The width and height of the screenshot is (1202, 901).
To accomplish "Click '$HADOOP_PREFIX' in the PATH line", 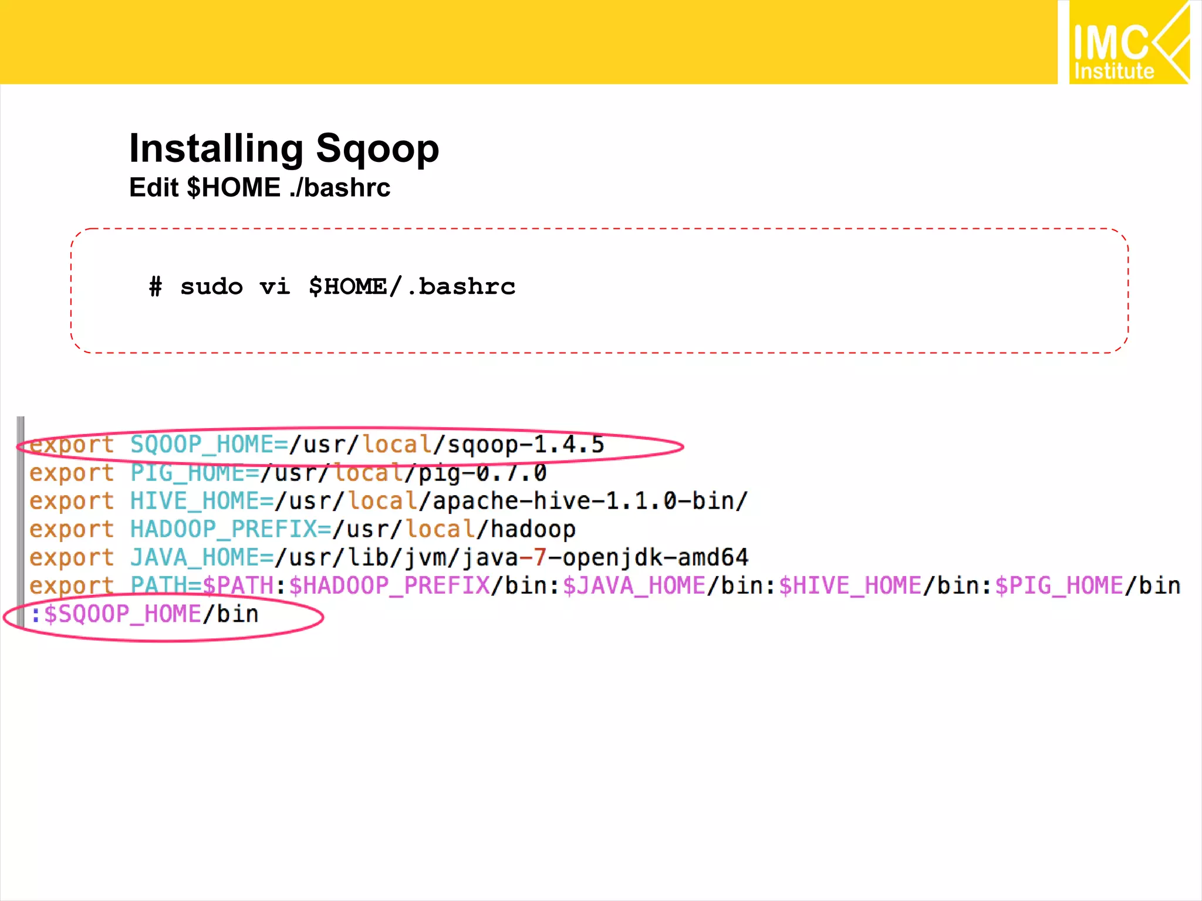I will [390, 585].
